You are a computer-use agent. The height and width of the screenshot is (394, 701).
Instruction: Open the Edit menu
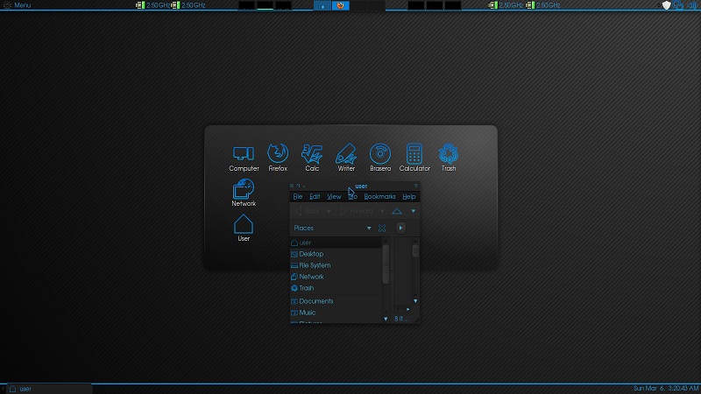(315, 196)
